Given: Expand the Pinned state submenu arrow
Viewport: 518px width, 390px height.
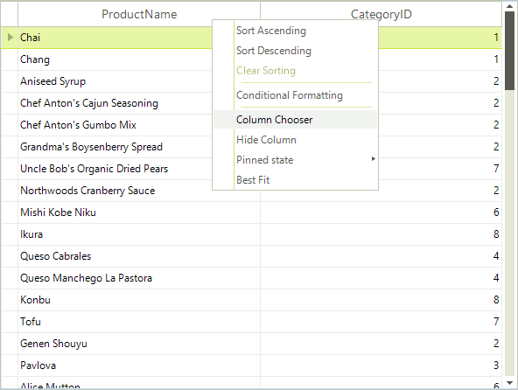Looking at the screenshot, I should pyautogui.click(x=374, y=159).
